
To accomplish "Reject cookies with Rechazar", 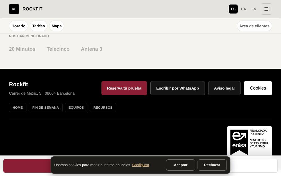I will (212, 165).
